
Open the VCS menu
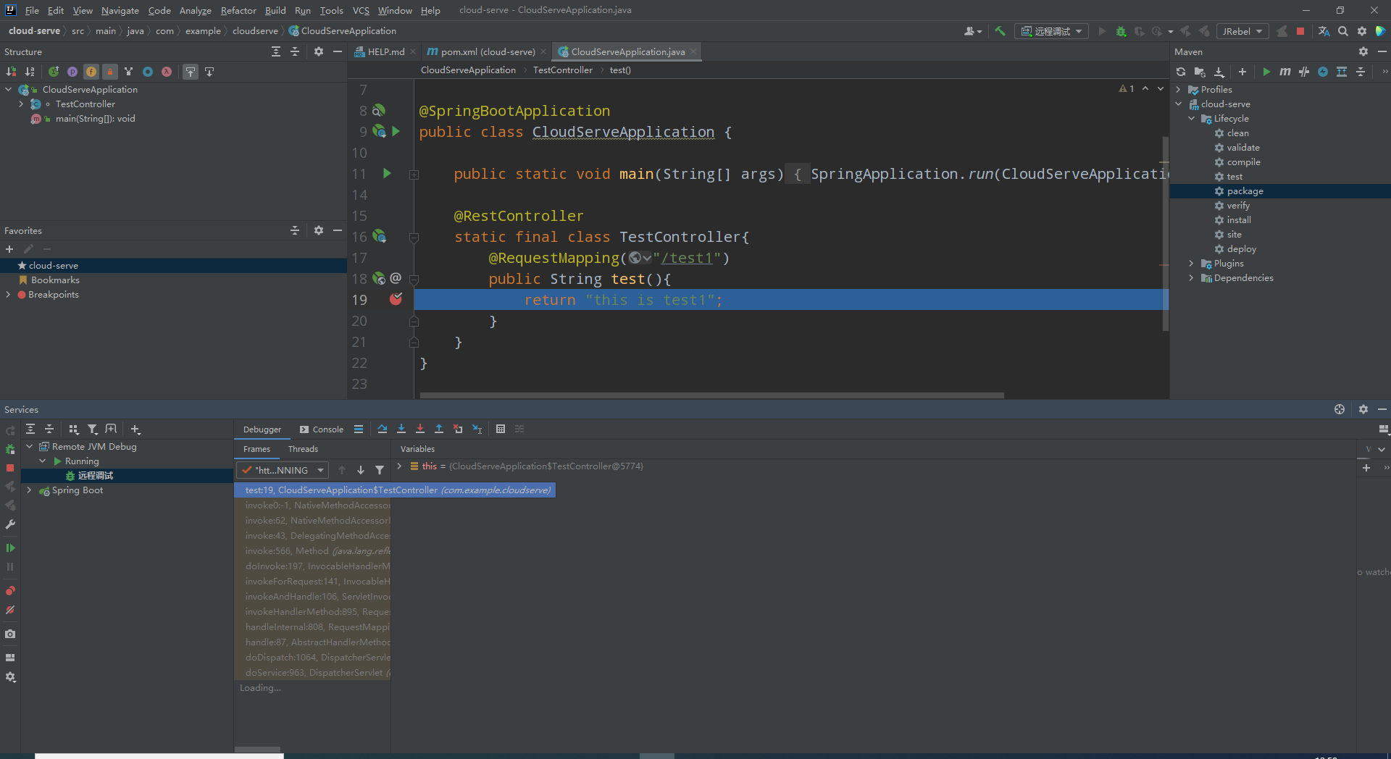[361, 10]
